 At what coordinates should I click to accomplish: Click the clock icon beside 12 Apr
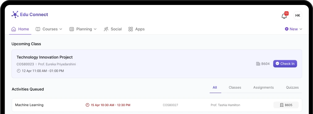point(19,71)
